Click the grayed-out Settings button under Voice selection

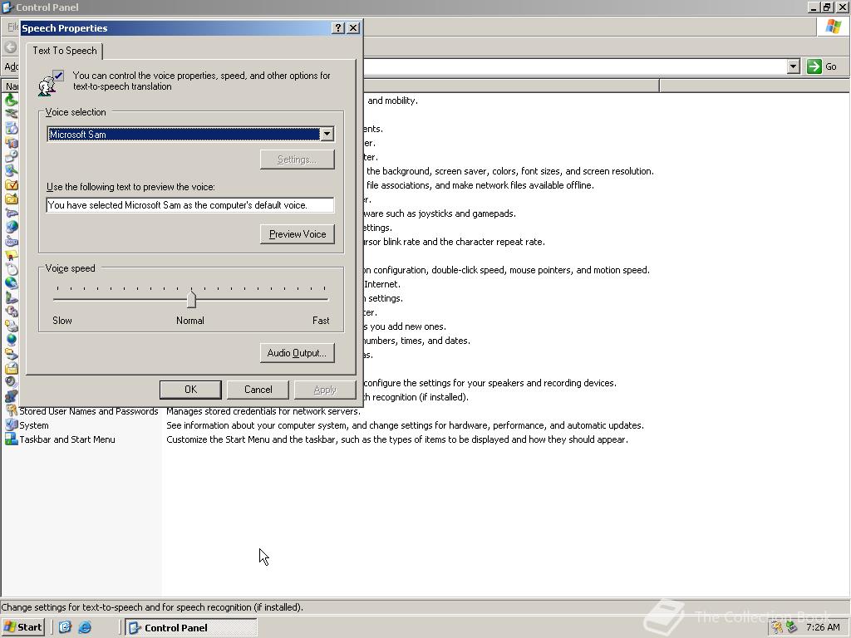[x=298, y=159]
